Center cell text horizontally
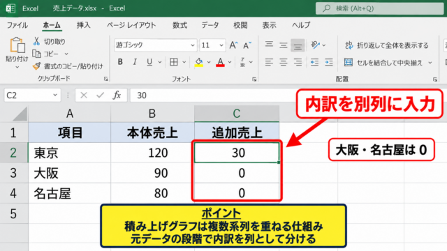This screenshot has width=447, height=251. click(283, 62)
